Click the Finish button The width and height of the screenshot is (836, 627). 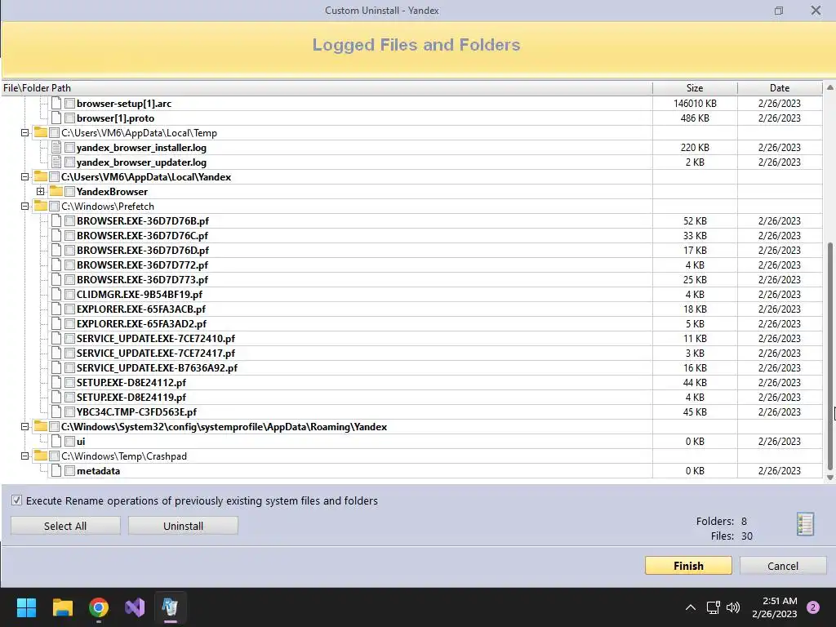(688, 566)
